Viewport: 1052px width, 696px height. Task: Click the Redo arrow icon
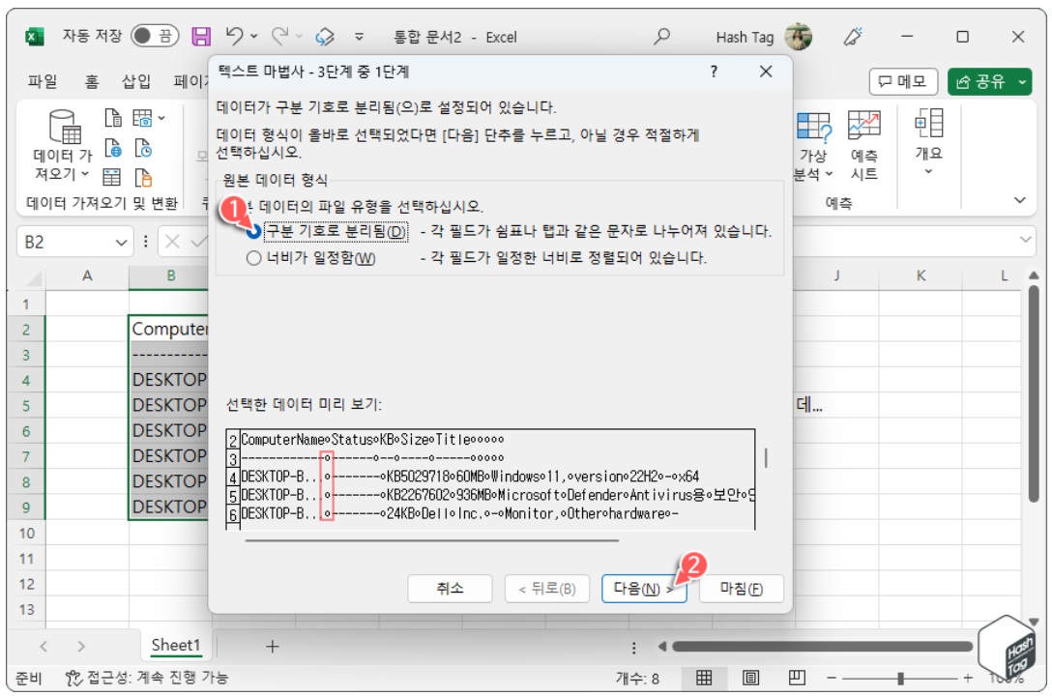pos(279,35)
